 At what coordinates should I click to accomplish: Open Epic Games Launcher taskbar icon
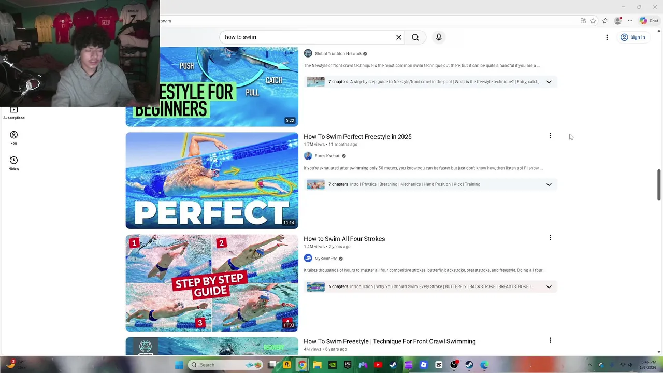(x=348, y=365)
